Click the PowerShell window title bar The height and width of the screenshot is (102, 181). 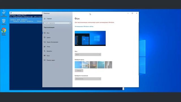[26, 13]
